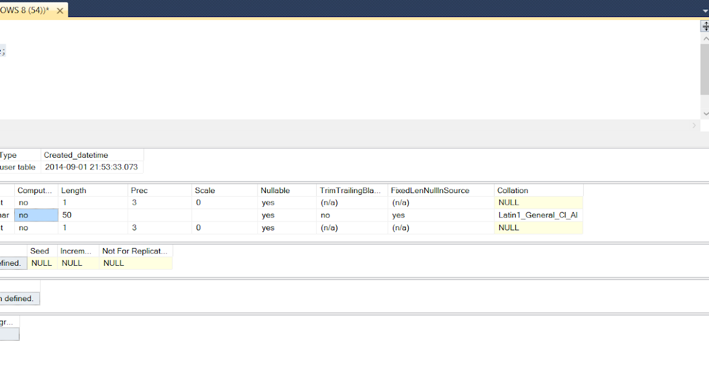
Task: Click the "Not For Replicat..." column header
Action: 135,250
